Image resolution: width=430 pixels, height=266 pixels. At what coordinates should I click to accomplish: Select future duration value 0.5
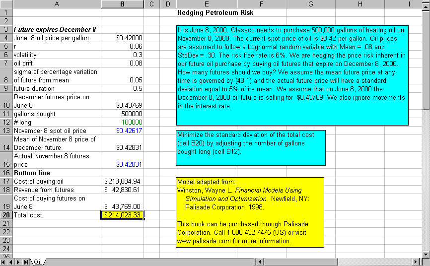click(122, 88)
